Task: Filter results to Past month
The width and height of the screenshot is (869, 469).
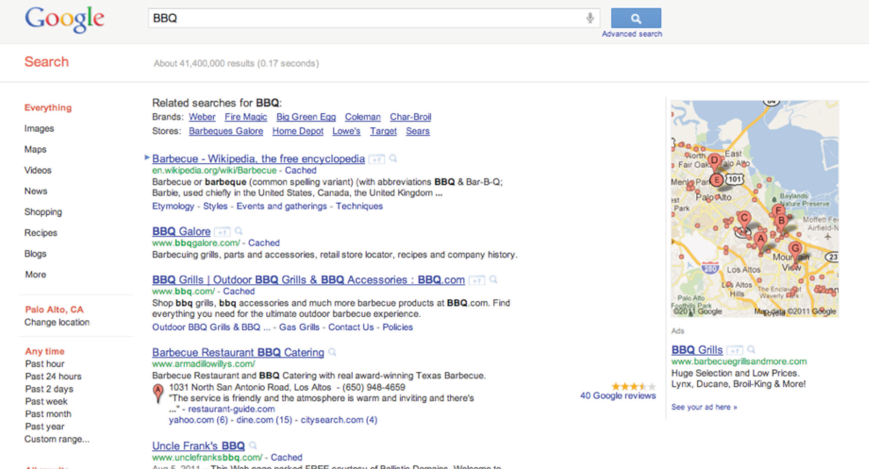Action: point(48,414)
